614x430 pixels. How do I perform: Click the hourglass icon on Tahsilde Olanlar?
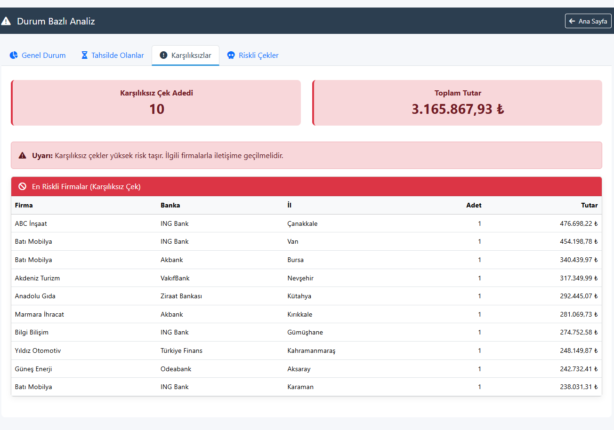click(x=84, y=56)
